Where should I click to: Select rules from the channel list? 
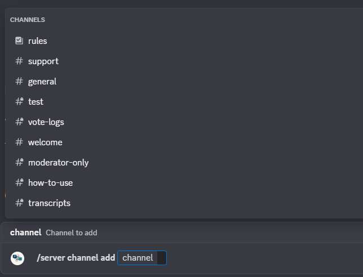[x=38, y=41]
